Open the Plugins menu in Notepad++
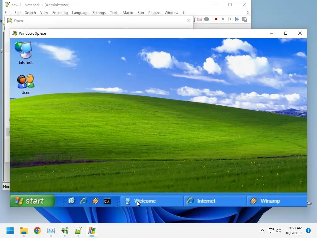 [x=154, y=12]
